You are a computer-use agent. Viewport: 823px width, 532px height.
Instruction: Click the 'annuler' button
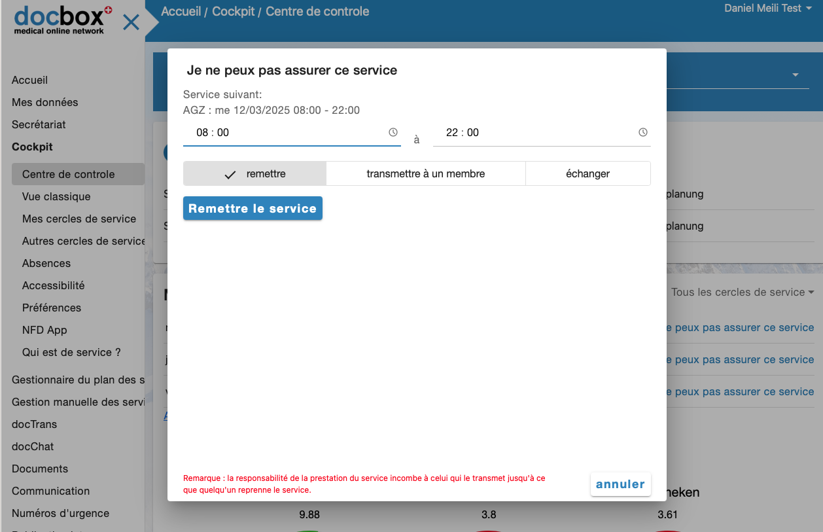(620, 484)
